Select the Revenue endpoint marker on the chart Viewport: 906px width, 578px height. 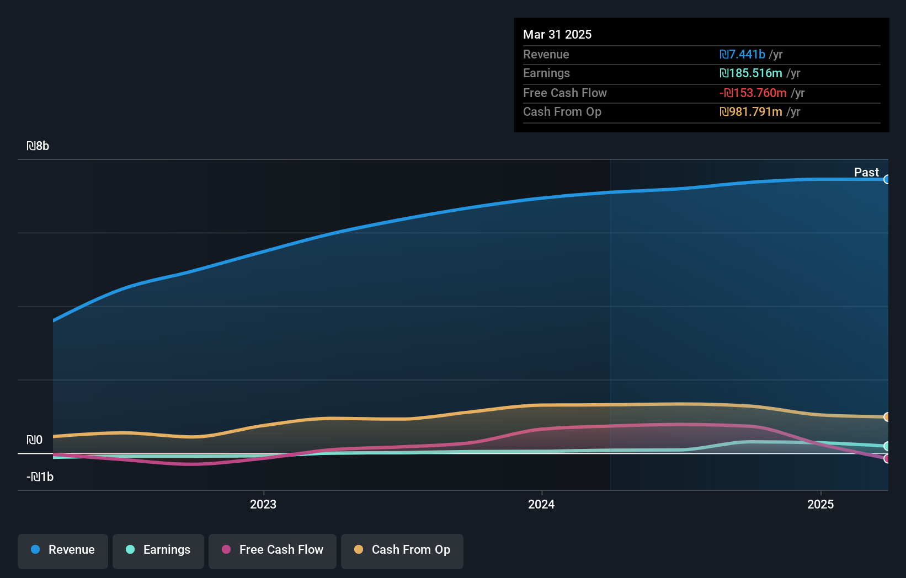[x=887, y=179]
